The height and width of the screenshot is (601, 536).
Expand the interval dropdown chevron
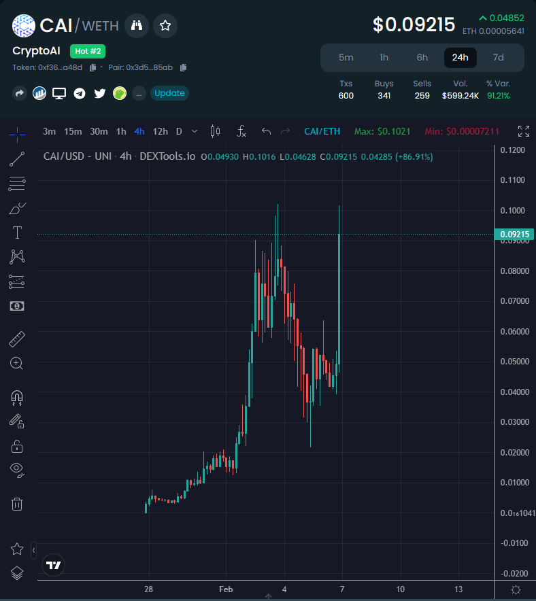click(195, 131)
